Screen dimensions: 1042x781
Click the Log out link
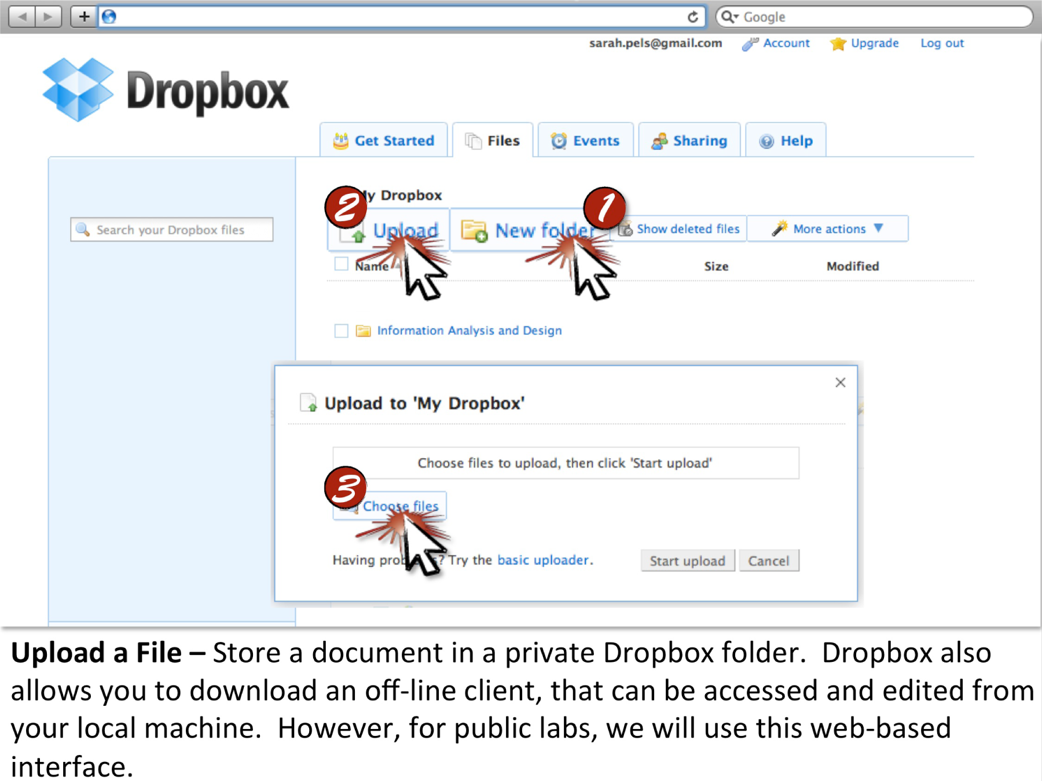942,43
